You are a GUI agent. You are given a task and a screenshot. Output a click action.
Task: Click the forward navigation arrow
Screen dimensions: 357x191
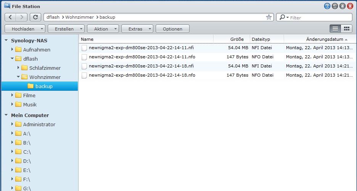click(22, 17)
